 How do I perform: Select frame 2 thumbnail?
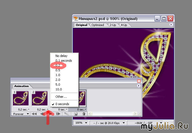click(40, 98)
